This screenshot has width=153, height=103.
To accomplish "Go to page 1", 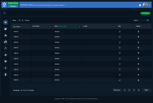I will [125, 90].
